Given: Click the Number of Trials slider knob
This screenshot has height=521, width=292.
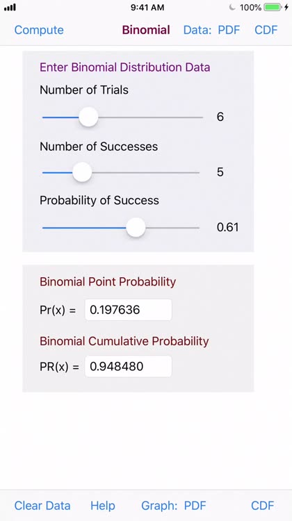Looking at the screenshot, I should pos(88,117).
